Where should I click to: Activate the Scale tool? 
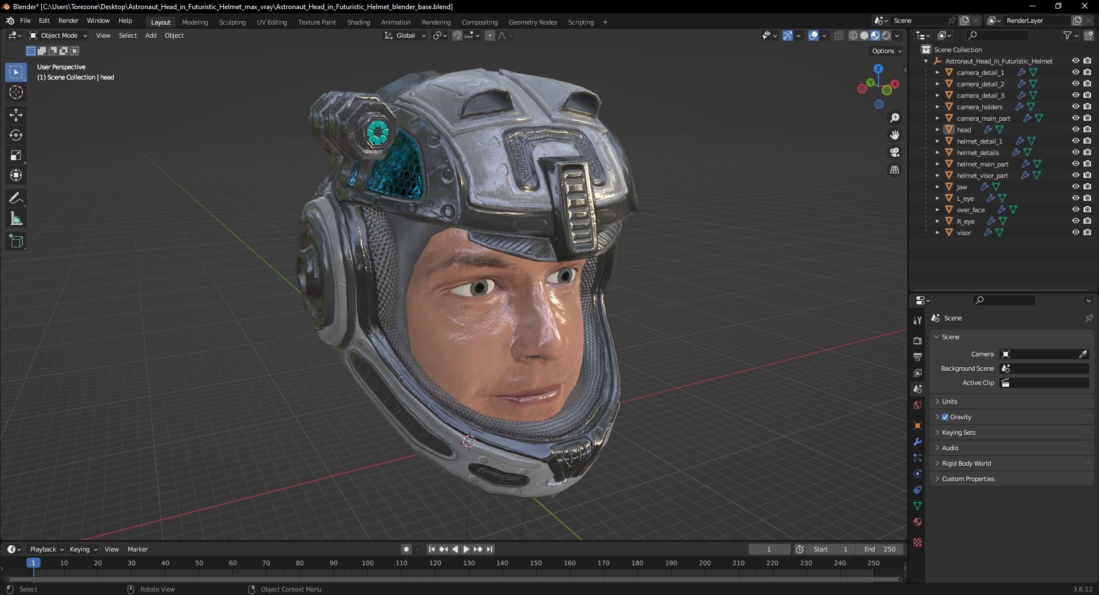(16, 155)
